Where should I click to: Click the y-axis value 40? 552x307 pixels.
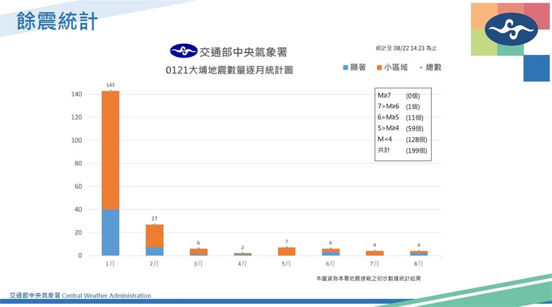tap(78, 209)
